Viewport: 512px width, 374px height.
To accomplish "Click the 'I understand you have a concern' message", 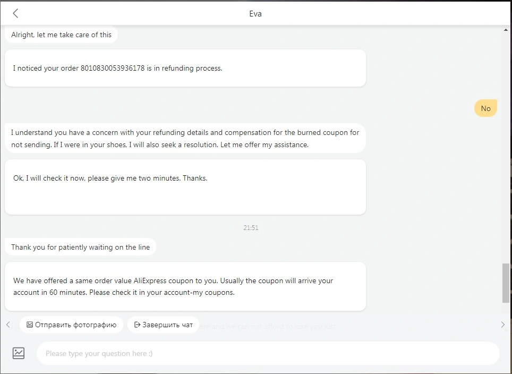I will click(185, 138).
